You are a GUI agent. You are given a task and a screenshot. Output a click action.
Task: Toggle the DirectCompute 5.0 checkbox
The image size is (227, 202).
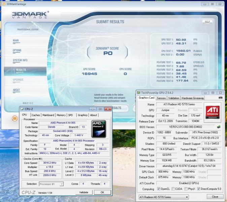pyautogui.click(x=199, y=189)
